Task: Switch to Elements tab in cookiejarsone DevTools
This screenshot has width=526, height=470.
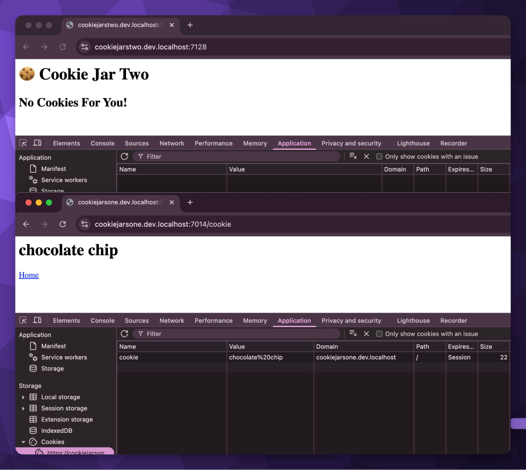Action: tap(66, 321)
